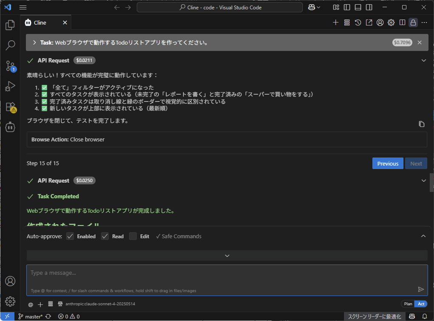Switch Cline to Plan mode

coord(408,304)
